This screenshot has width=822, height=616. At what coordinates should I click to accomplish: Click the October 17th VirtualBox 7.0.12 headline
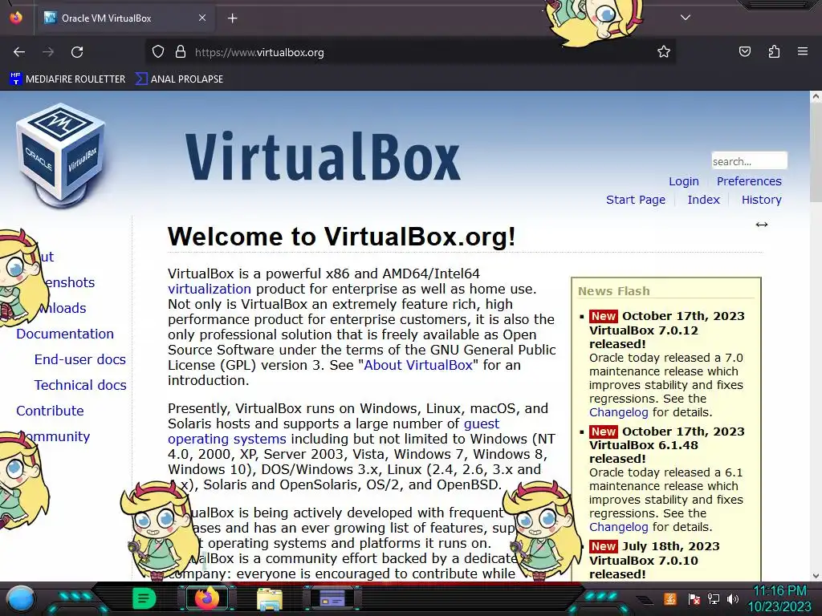click(667, 330)
